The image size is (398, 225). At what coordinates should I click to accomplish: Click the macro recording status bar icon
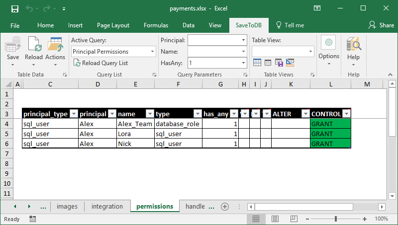click(x=32, y=219)
